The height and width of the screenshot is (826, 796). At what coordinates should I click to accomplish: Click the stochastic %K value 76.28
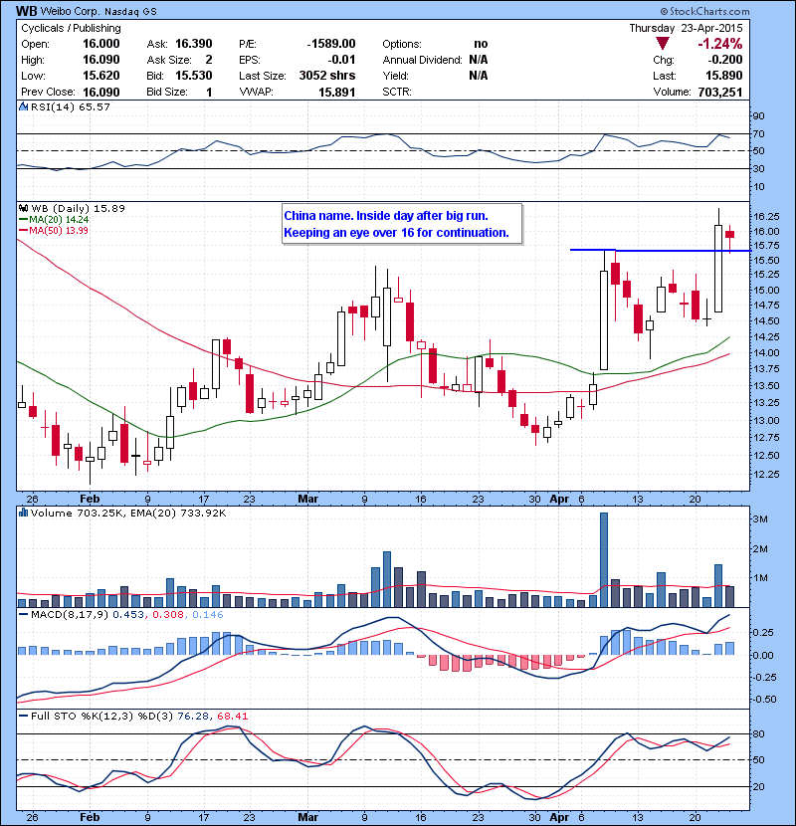pyautogui.click(x=193, y=716)
